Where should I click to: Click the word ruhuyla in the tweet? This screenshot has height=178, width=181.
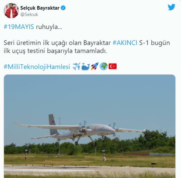pos(49,27)
